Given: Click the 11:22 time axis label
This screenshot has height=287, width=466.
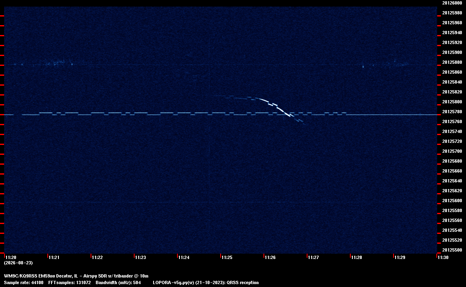Looking at the screenshot, I should pyautogui.click(x=98, y=257).
